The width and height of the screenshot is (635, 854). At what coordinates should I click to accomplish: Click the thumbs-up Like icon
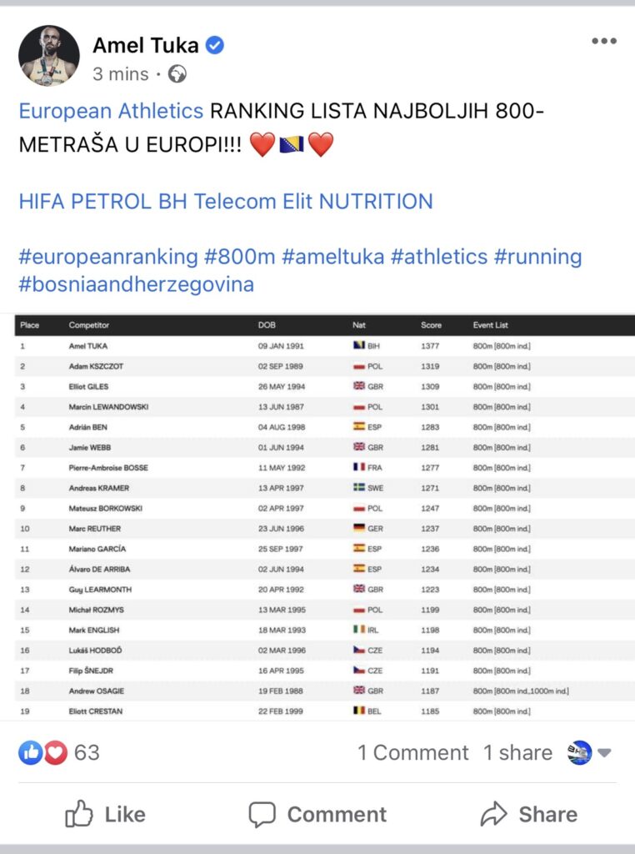[78, 814]
